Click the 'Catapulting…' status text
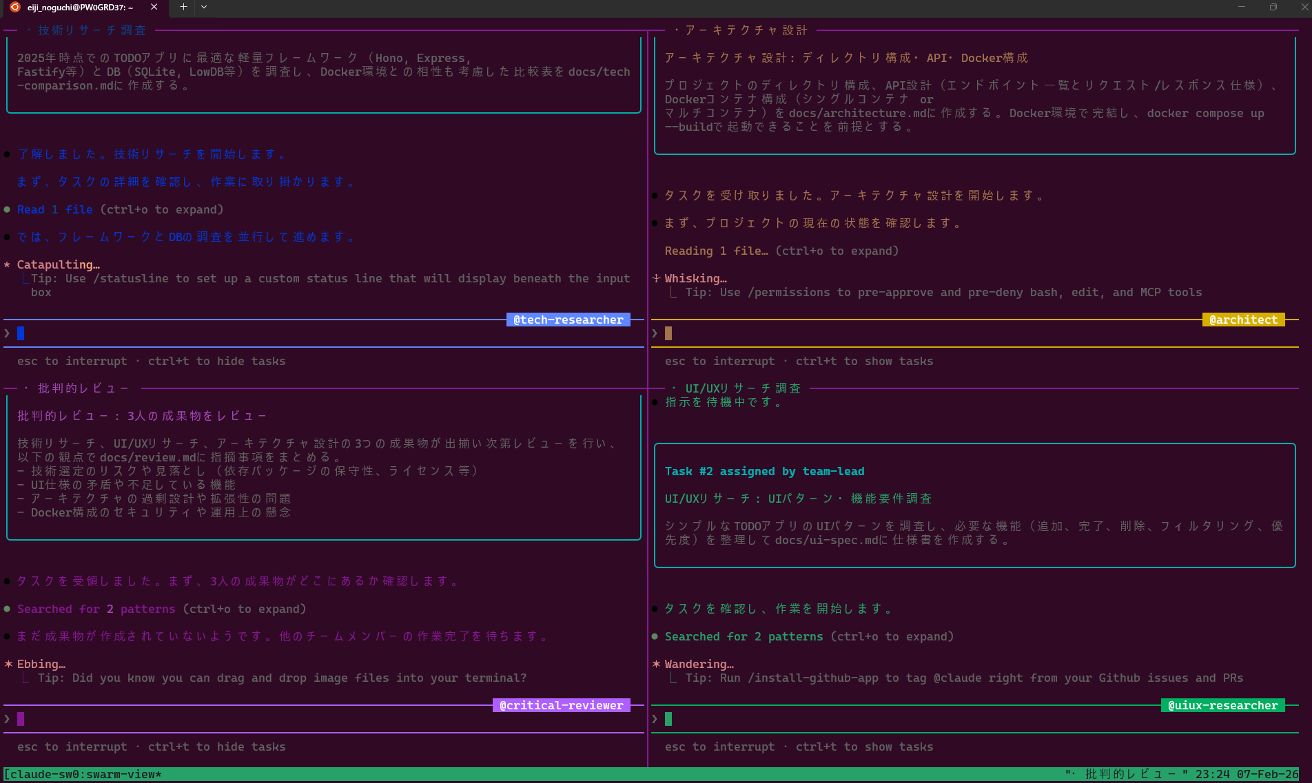The height and width of the screenshot is (783, 1312). tap(58, 264)
